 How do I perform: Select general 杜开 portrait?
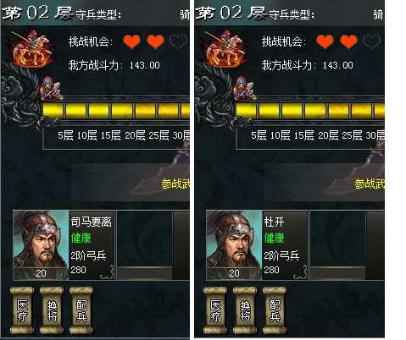pos(234,245)
